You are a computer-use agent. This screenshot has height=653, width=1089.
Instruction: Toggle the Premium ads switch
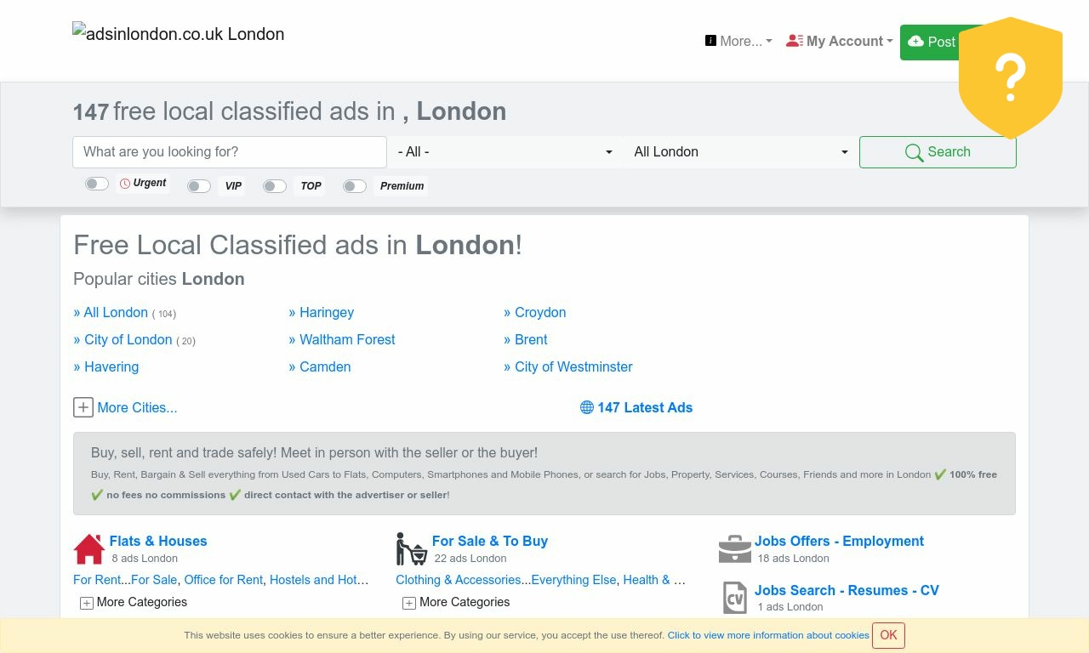pos(355,186)
